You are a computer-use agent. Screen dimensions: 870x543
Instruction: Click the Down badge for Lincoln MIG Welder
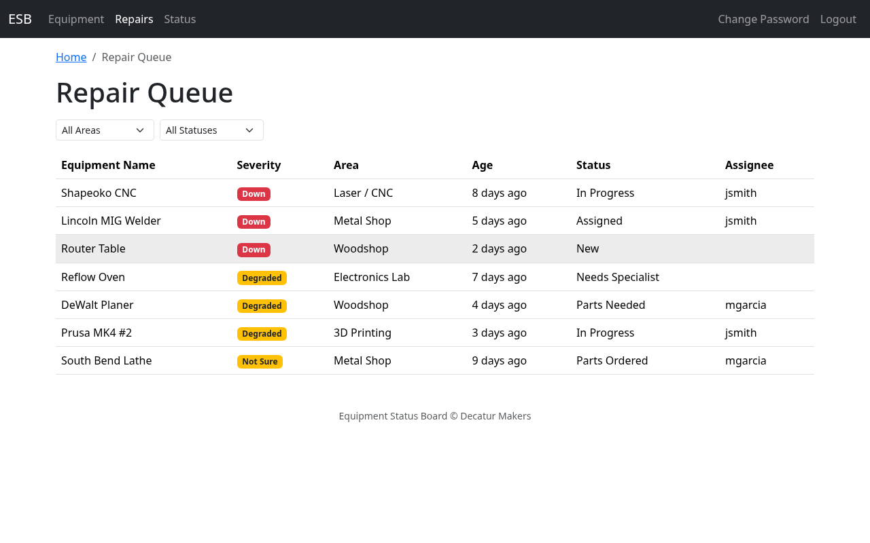254,221
